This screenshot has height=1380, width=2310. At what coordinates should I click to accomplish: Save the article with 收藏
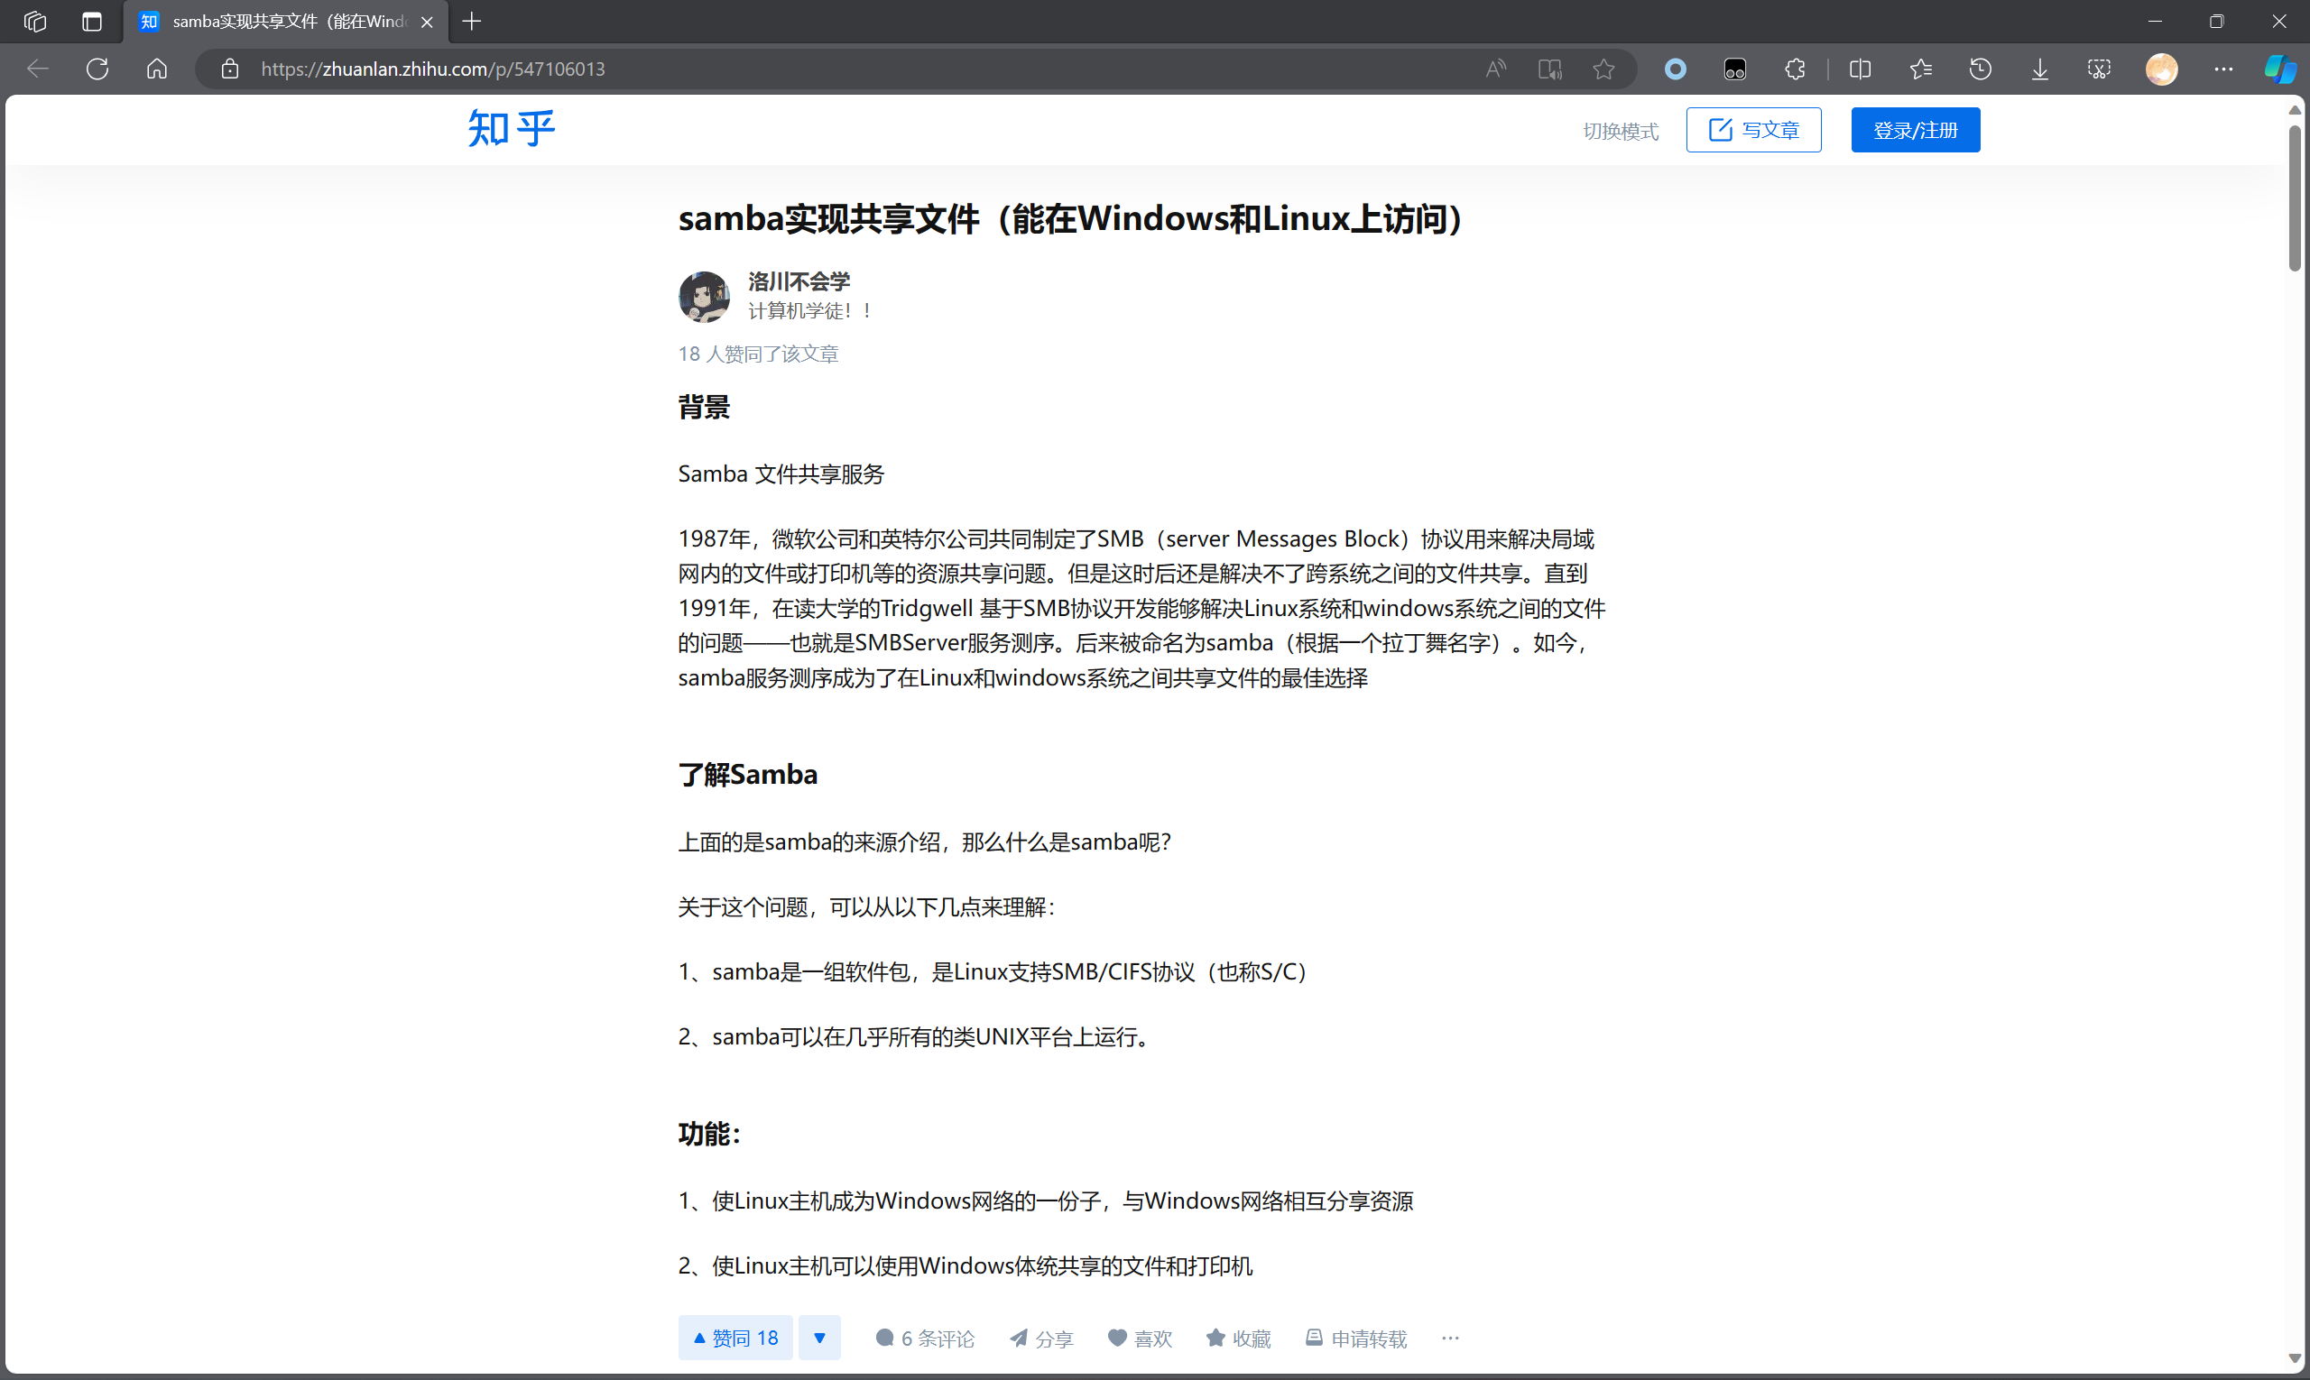click(1238, 1339)
